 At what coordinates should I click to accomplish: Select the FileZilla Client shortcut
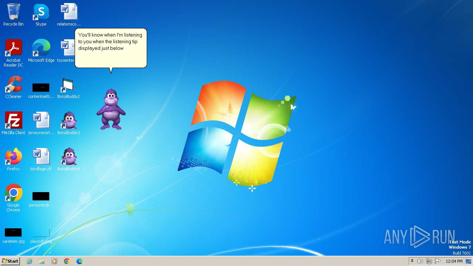pos(13,123)
